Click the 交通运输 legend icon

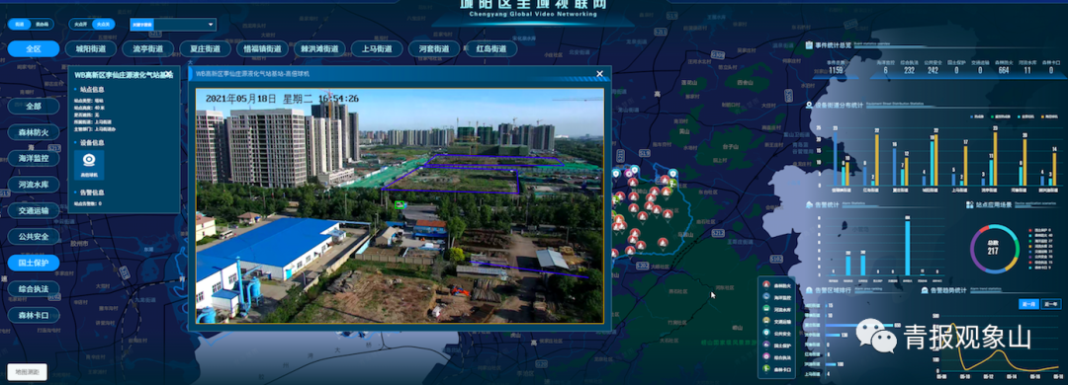[766, 321]
